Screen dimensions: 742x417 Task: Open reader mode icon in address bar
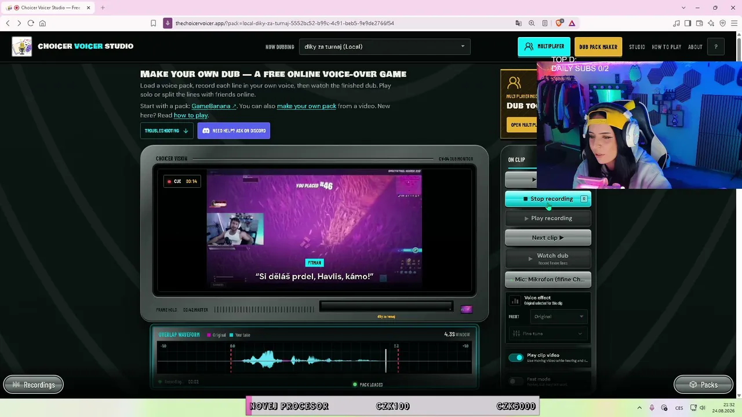click(545, 23)
